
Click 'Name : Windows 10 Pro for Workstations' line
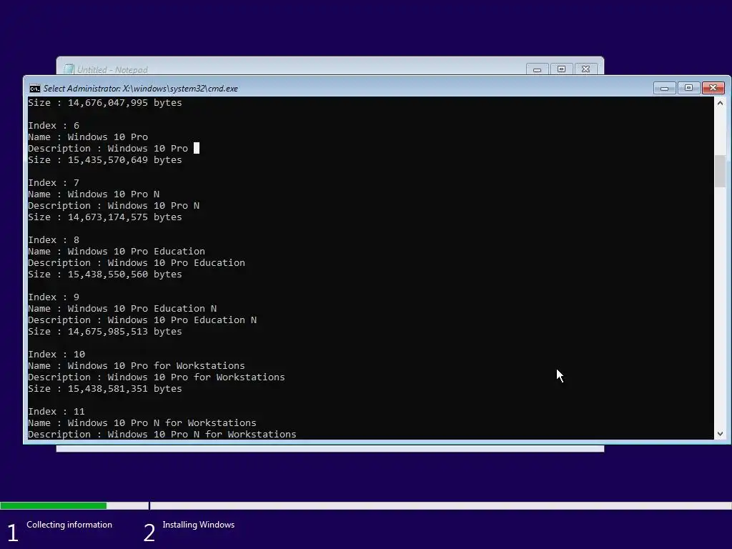(x=137, y=366)
